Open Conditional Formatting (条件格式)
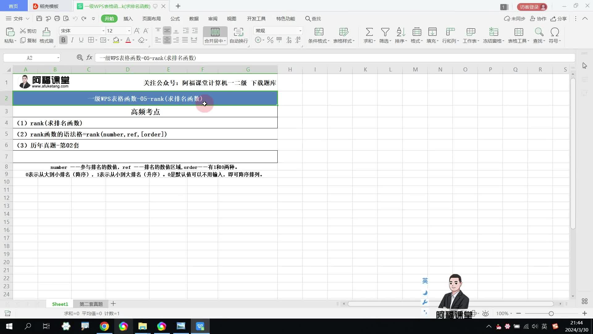Viewport: 593px width, 334px height. pos(319,32)
